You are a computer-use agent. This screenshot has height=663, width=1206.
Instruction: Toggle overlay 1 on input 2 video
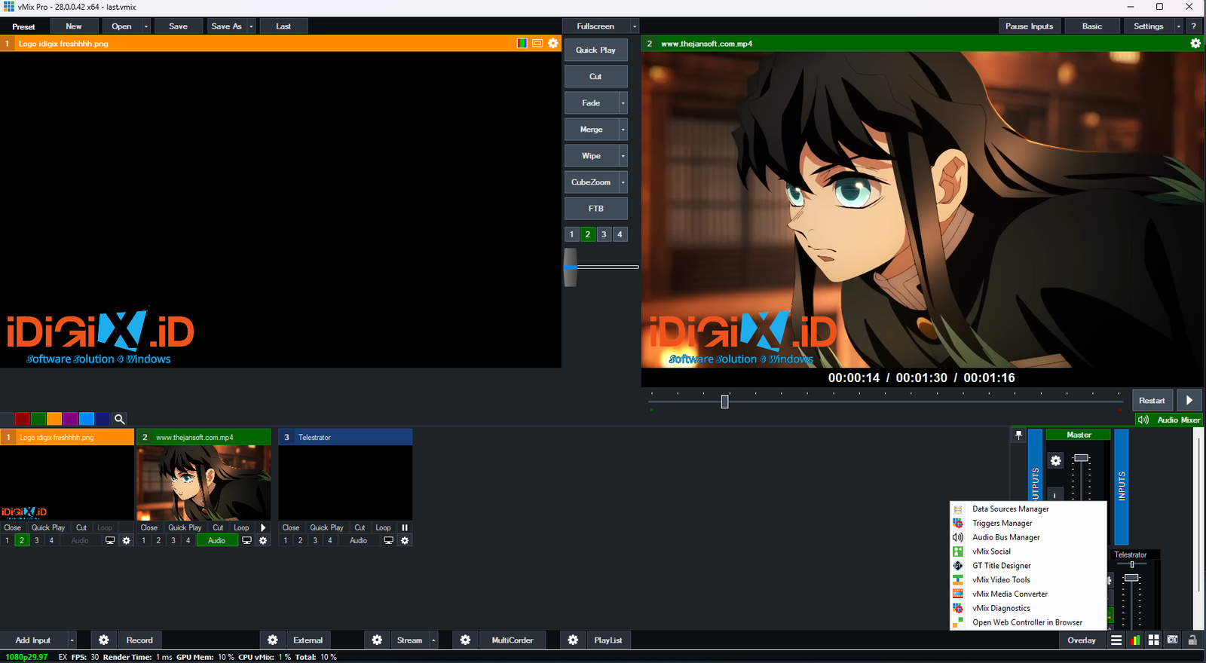tap(144, 540)
